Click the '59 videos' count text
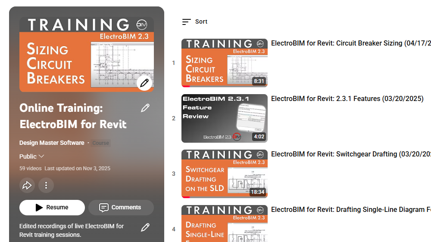Screen dimensions: 431x242 pyautogui.click(x=30, y=168)
